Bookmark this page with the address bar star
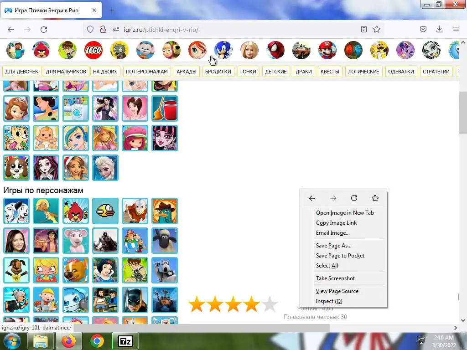Image resolution: width=467 pixels, height=350 pixels. [x=377, y=29]
